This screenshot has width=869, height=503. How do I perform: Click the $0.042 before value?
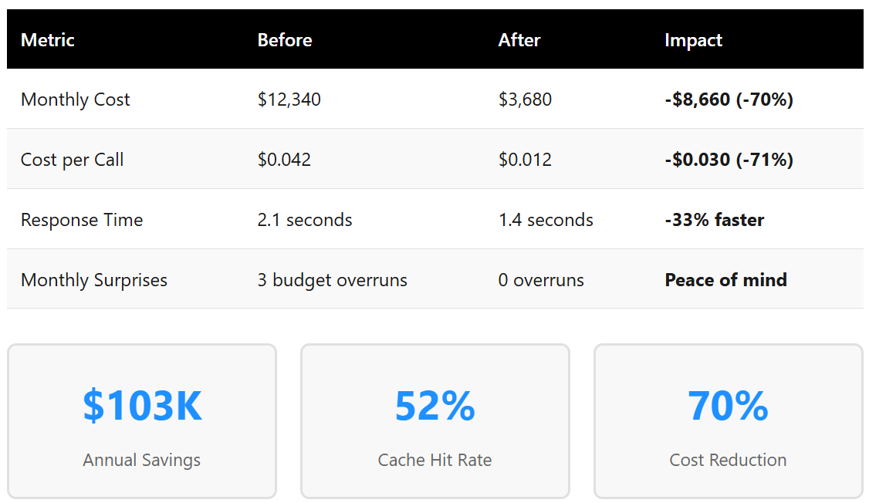[x=284, y=160]
